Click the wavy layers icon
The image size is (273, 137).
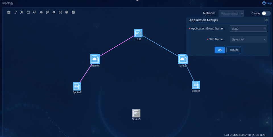[x=47, y=12]
